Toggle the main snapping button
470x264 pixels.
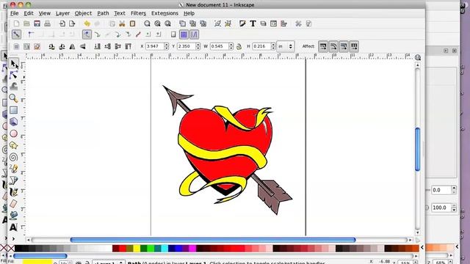click(x=16, y=34)
